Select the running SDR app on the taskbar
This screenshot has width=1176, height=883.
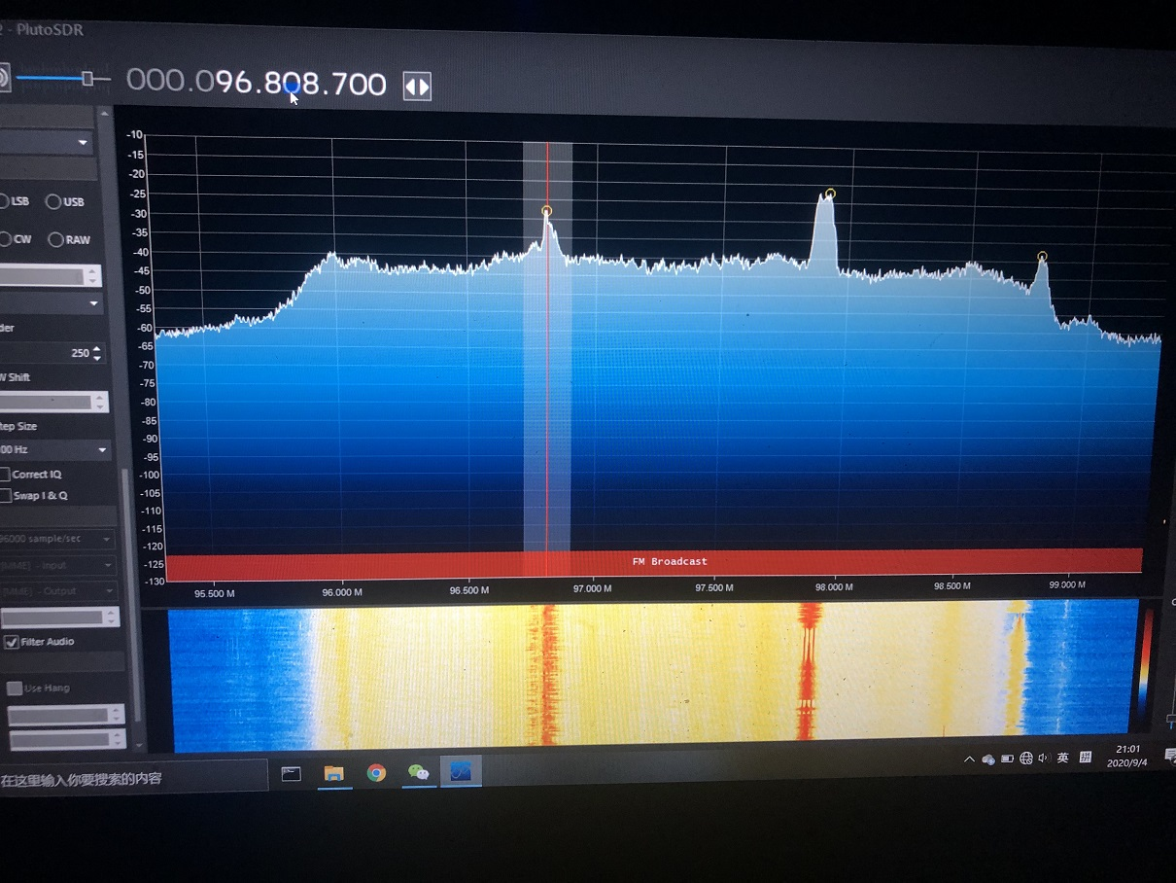click(461, 771)
